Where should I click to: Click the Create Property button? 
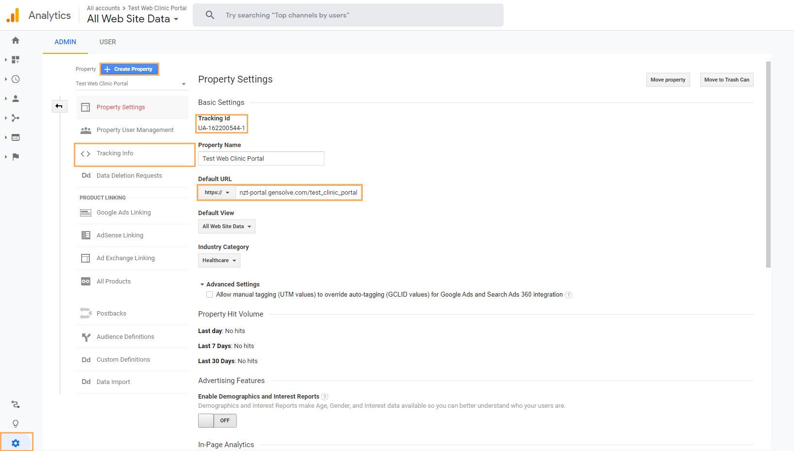(x=129, y=69)
